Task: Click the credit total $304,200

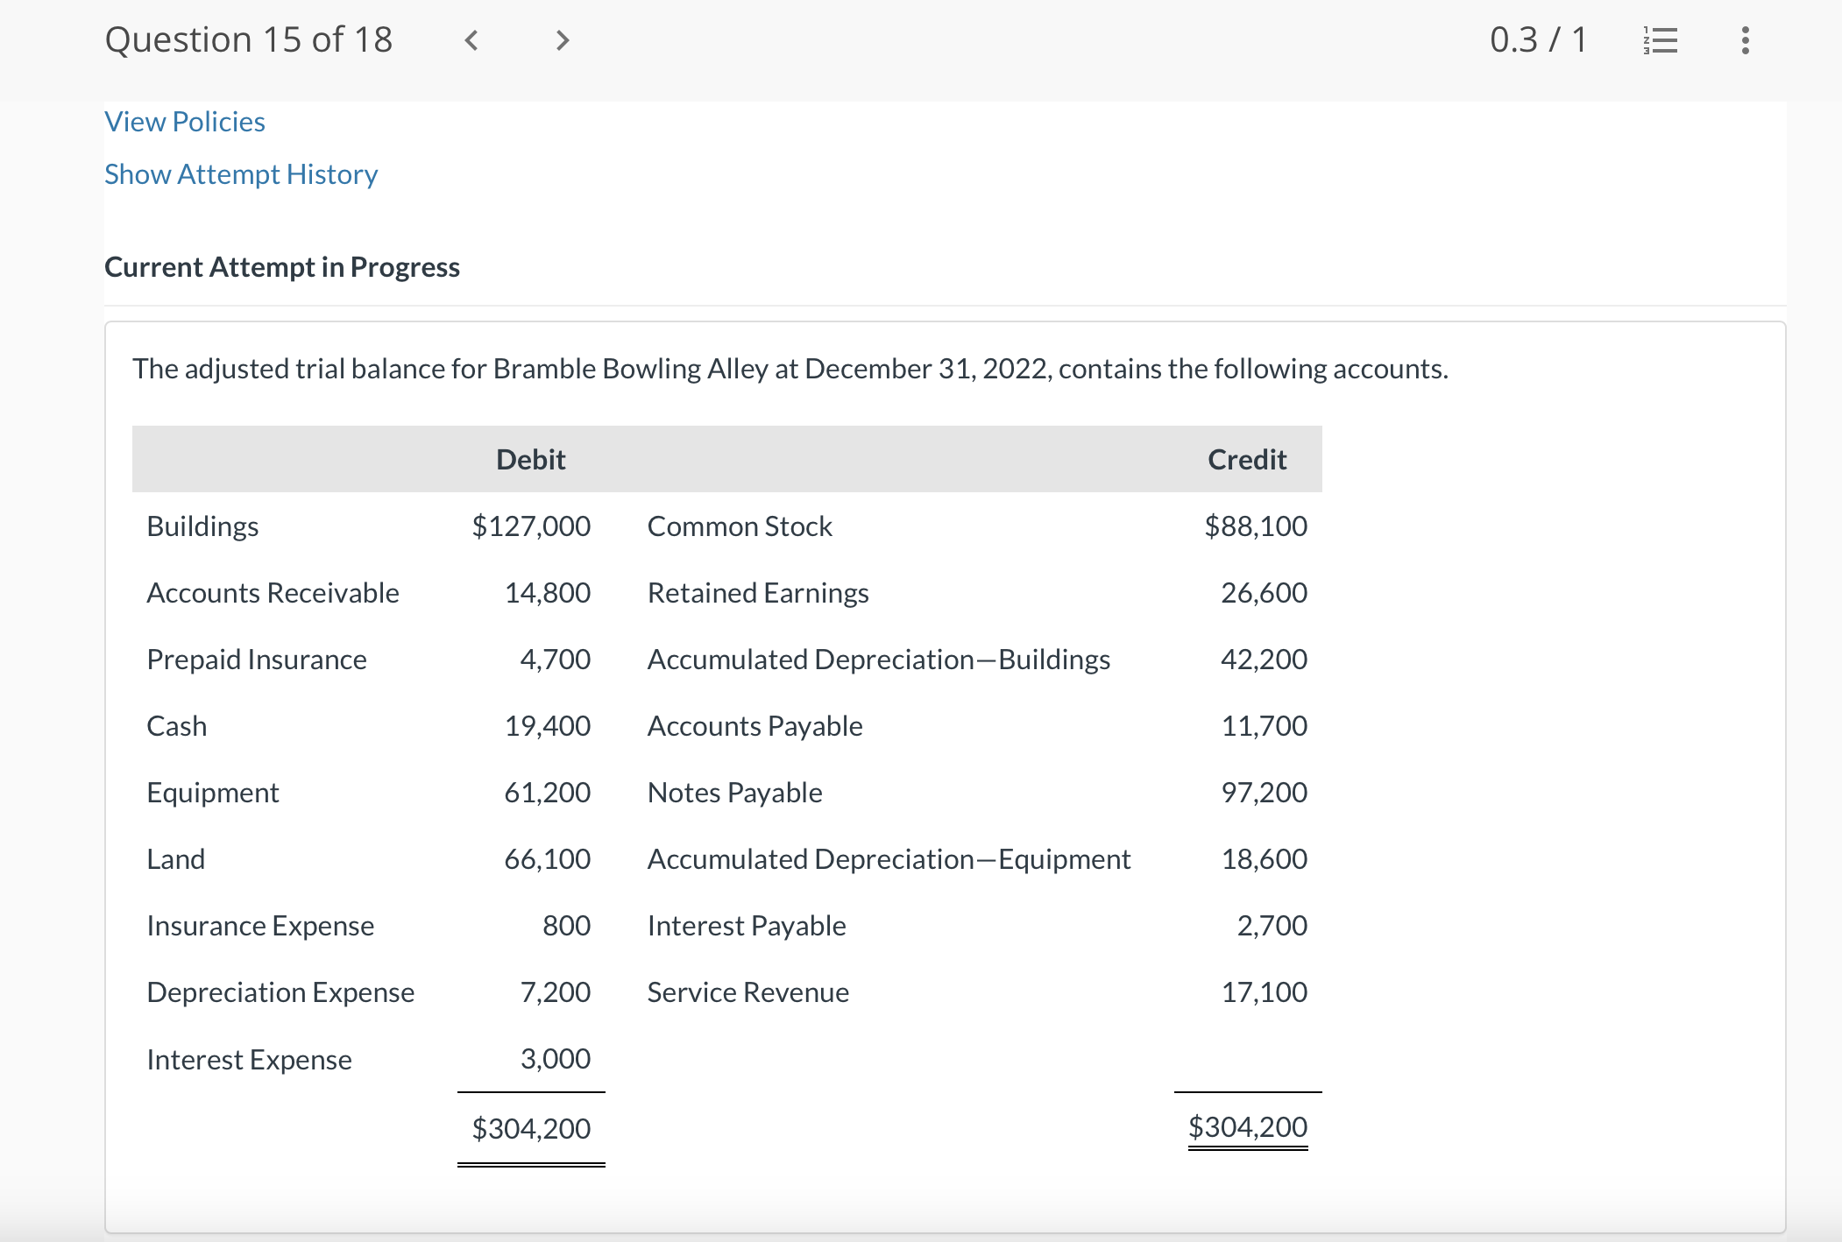Action: (x=1247, y=1126)
